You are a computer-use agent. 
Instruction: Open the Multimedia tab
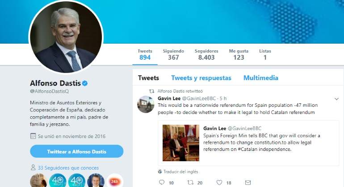(260, 78)
